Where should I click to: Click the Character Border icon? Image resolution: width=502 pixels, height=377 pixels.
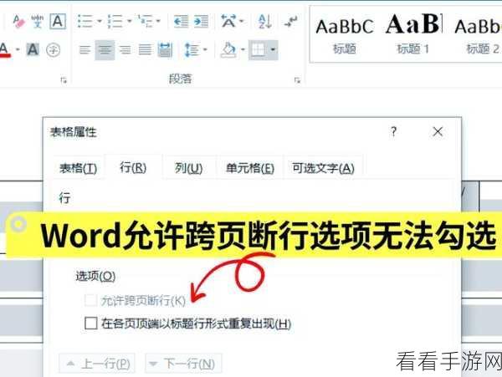click(x=58, y=22)
